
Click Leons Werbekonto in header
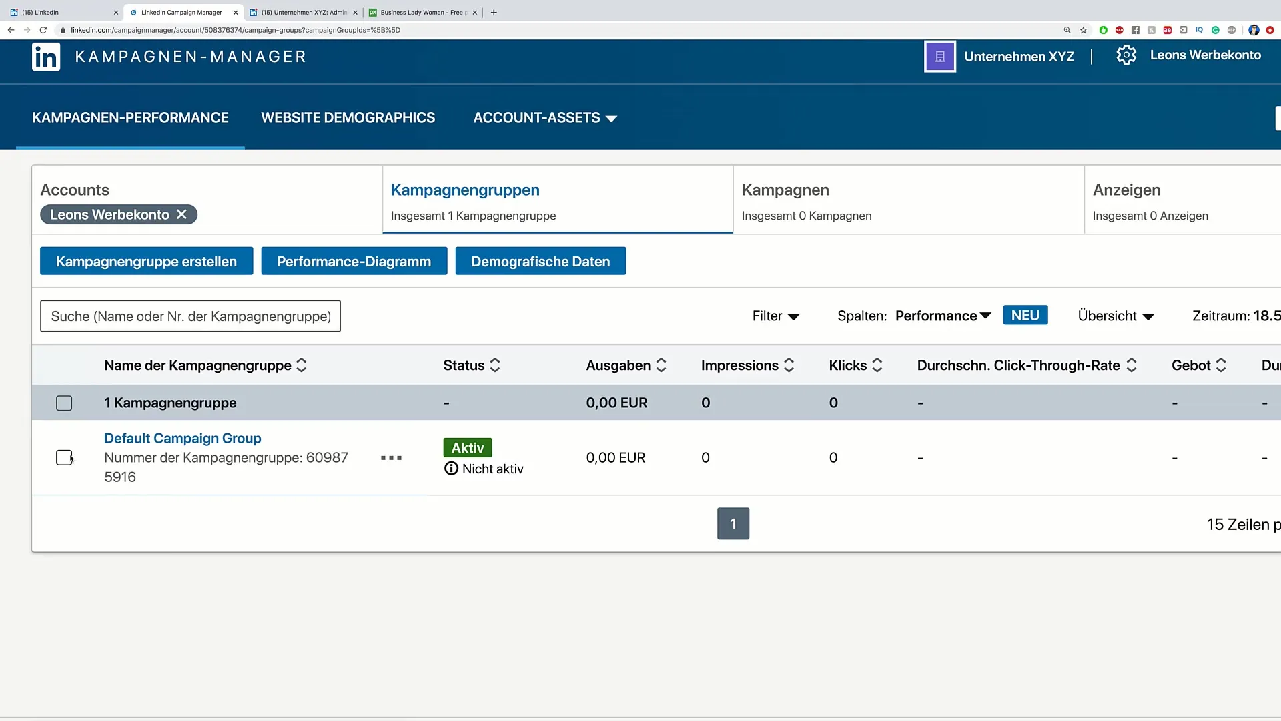click(1205, 55)
